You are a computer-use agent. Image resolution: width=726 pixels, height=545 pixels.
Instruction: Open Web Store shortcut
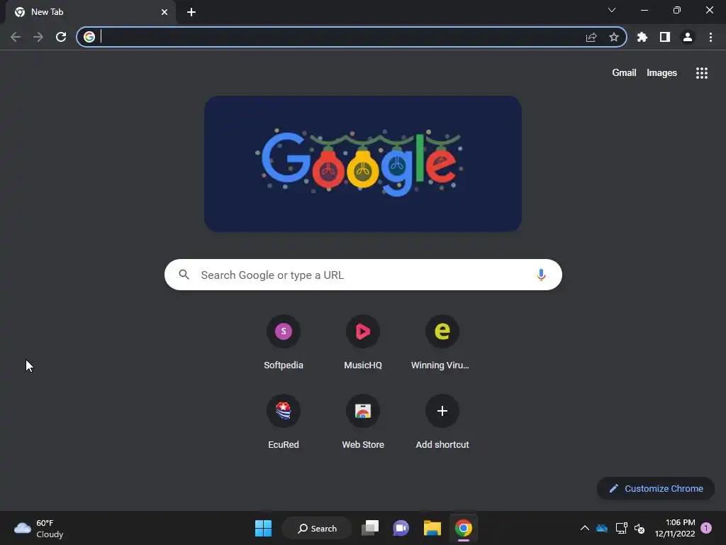coord(363,422)
